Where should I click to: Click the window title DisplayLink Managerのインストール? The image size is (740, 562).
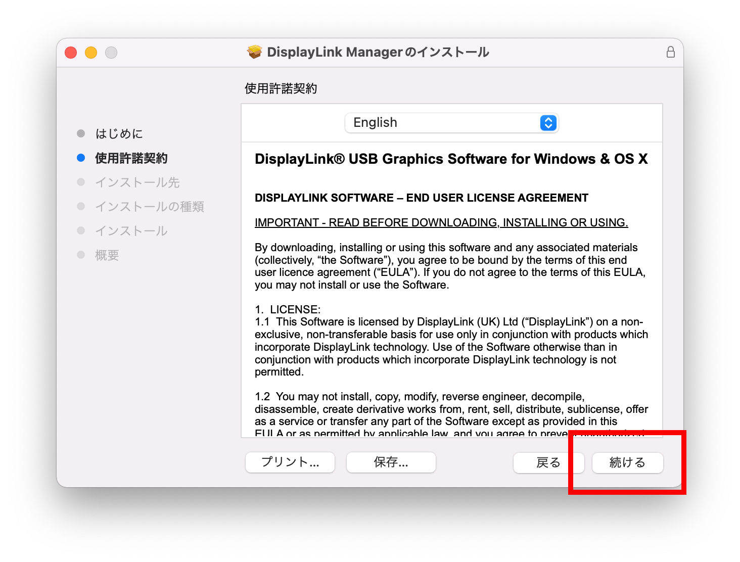click(x=378, y=52)
